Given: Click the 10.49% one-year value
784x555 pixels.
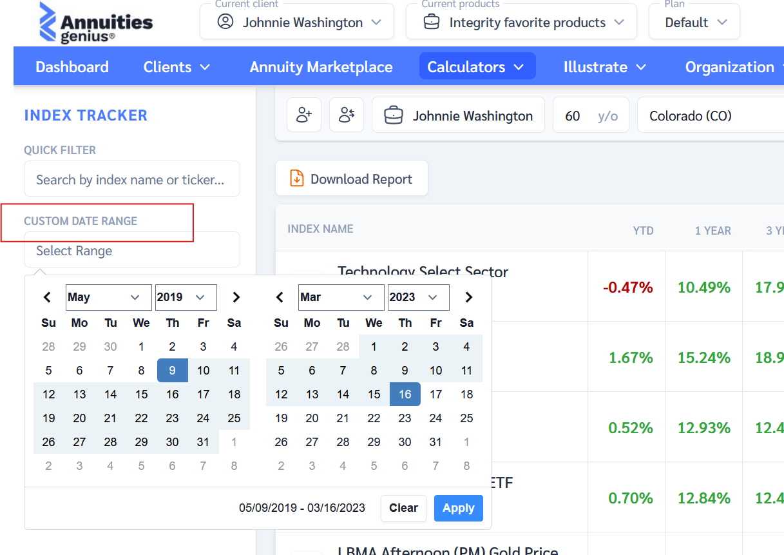Looking at the screenshot, I should 703,287.
